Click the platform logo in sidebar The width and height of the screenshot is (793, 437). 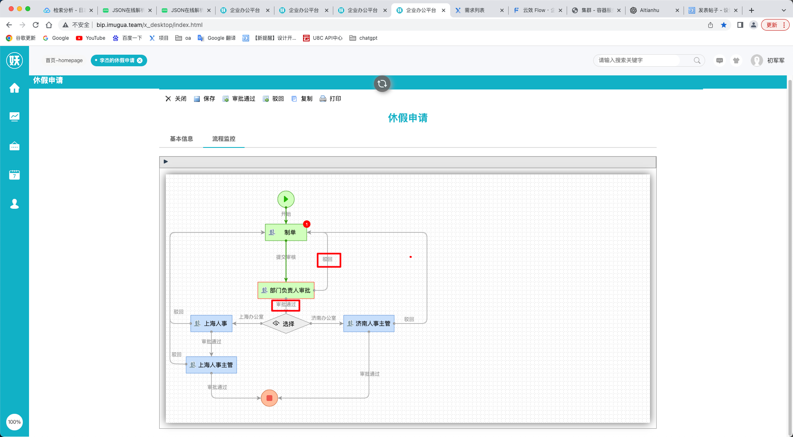click(x=15, y=60)
